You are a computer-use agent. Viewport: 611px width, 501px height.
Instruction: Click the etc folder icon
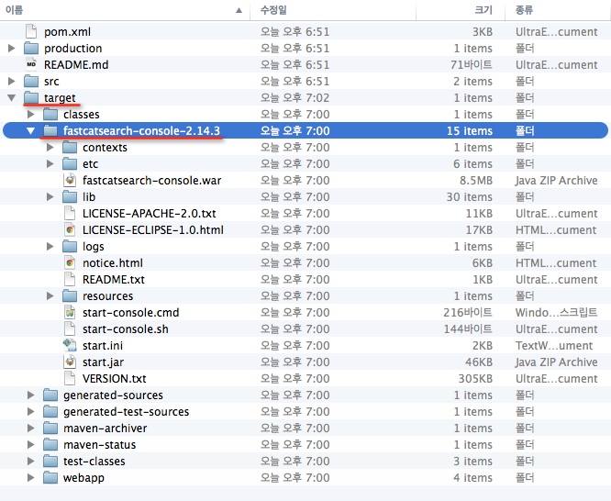pos(70,163)
